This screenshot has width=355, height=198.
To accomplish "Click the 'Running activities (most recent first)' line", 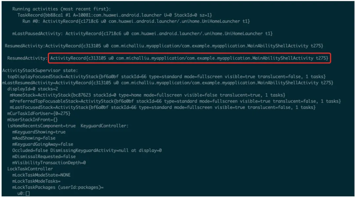I will [x=61, y=9].
